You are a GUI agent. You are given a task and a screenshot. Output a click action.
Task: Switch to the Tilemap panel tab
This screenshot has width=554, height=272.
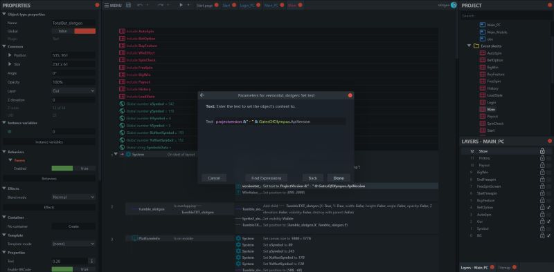click(x=504, y=267)
